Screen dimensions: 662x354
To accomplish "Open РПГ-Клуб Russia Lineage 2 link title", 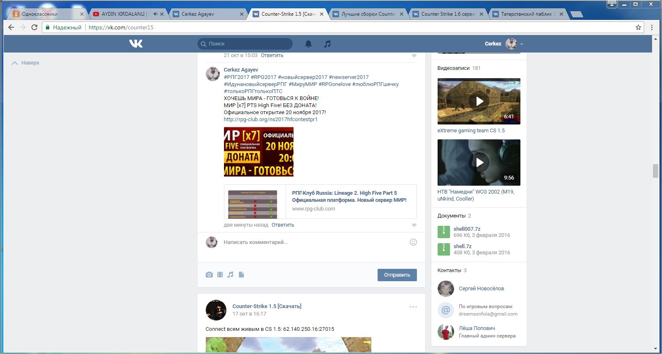I will (x=349, y=196).
